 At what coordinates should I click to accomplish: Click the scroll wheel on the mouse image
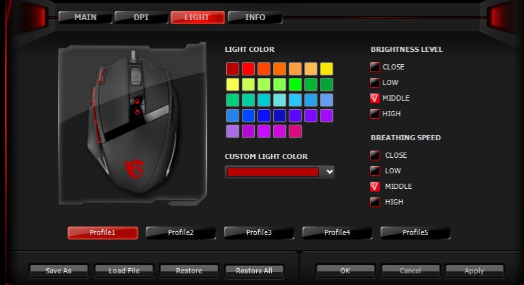click(x=136, y=75)
